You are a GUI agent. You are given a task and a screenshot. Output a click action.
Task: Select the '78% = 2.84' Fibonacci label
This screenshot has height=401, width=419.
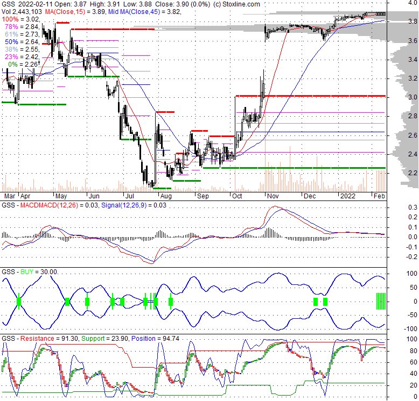point(22,27)
